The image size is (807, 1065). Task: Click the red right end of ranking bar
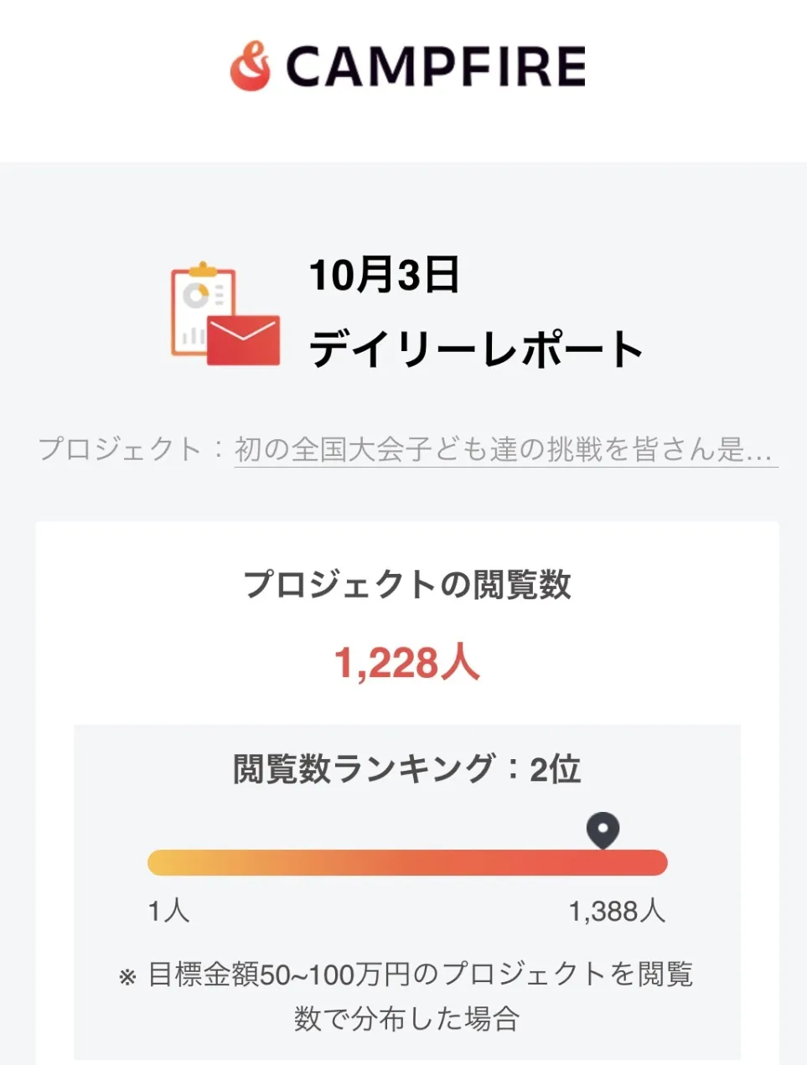click(654, 862)
